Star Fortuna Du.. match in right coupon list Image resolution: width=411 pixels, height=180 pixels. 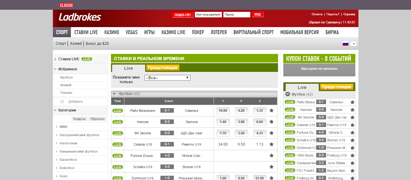point(352,132)
